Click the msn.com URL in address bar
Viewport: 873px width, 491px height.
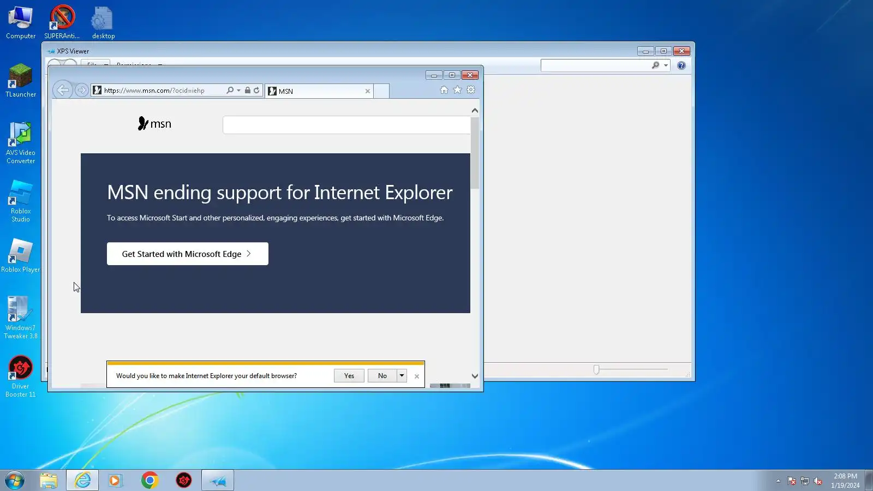[x=154, y=91]
